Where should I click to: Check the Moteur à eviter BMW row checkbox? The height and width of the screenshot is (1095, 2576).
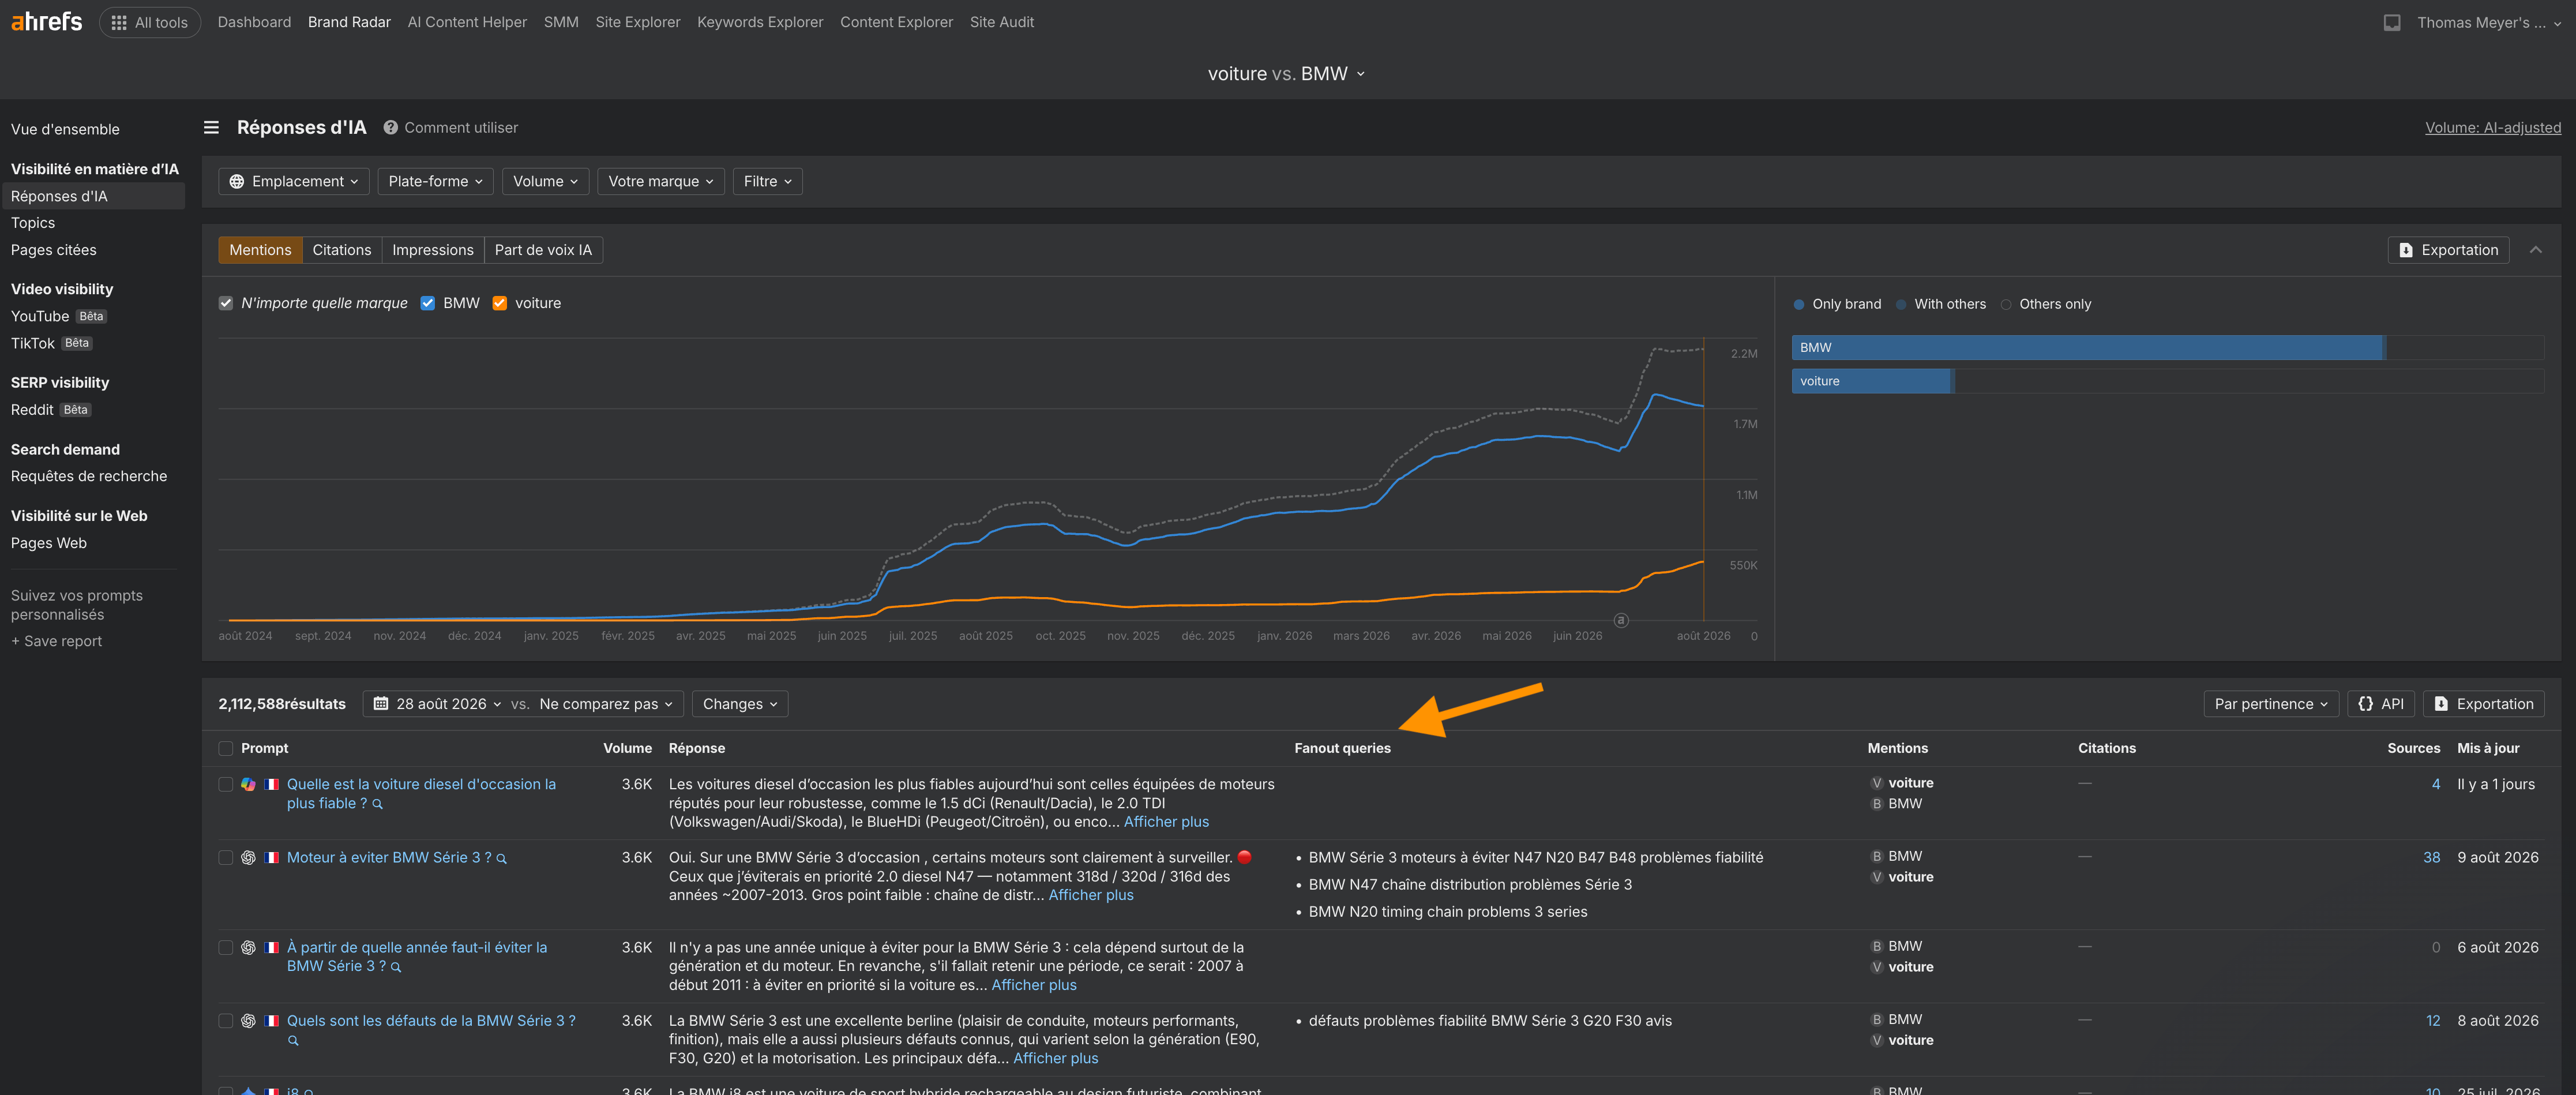(x=226, y=857)
